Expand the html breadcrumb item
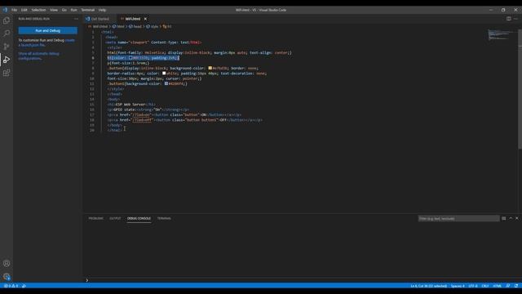The height and width of the screenshot is (294, 522). 118,26
